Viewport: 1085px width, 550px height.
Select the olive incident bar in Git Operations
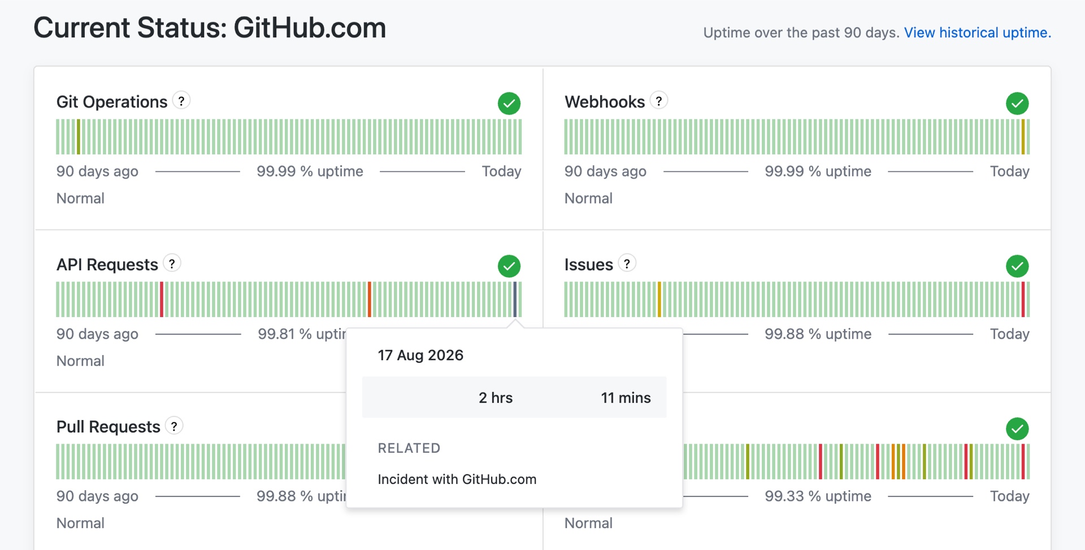[79, 137]
